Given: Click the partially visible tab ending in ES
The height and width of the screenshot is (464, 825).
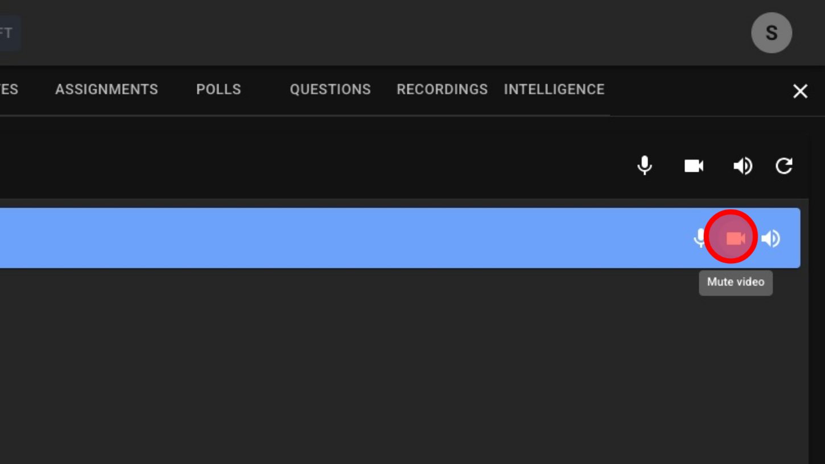Looking at the screenshot, I should [9, 89].
